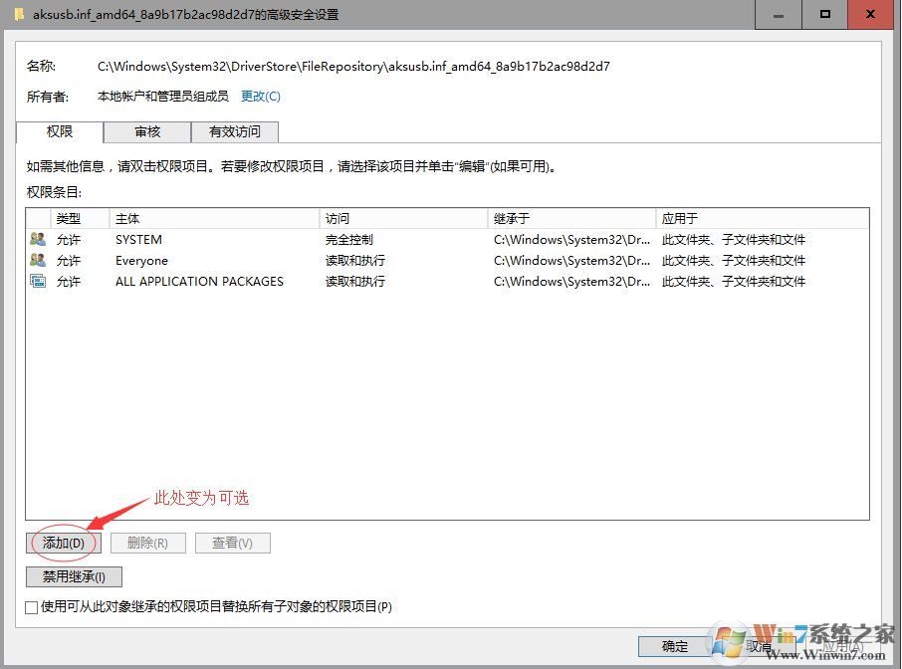
Task: 点击“更改(C)”链接修改所有者
Action: tap(261, 96)
